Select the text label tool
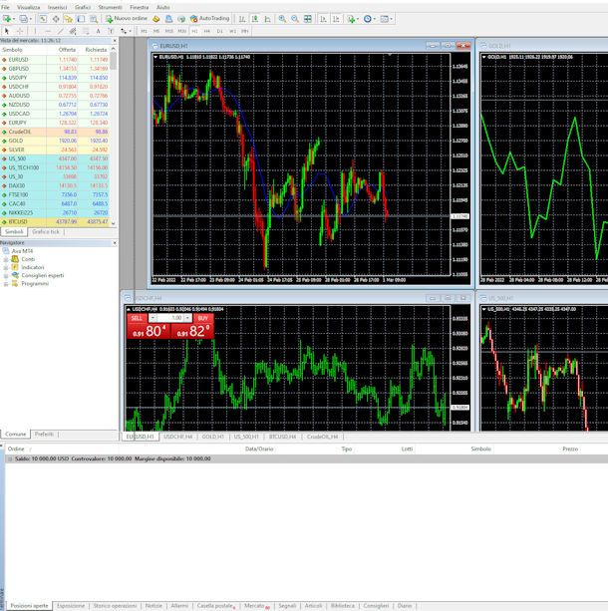 [111, 31]
